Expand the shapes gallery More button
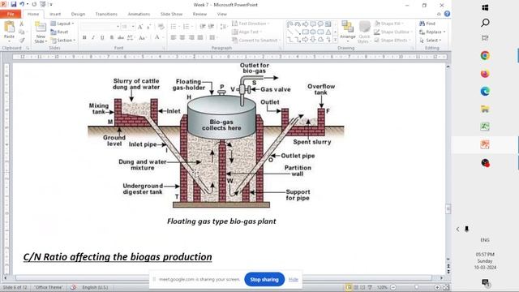Image resolution: width=519 pixels, height=292 pixels. point(335,40)
